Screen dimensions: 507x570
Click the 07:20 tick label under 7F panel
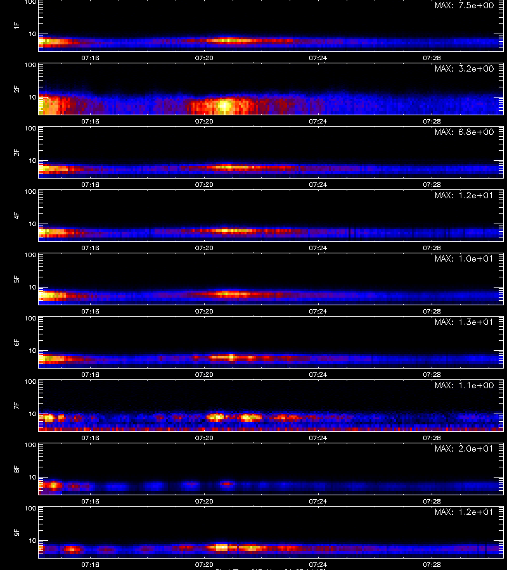(x=204, y=438)
